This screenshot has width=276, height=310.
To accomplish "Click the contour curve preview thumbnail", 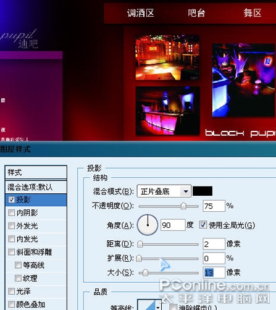I will point(146,306).
